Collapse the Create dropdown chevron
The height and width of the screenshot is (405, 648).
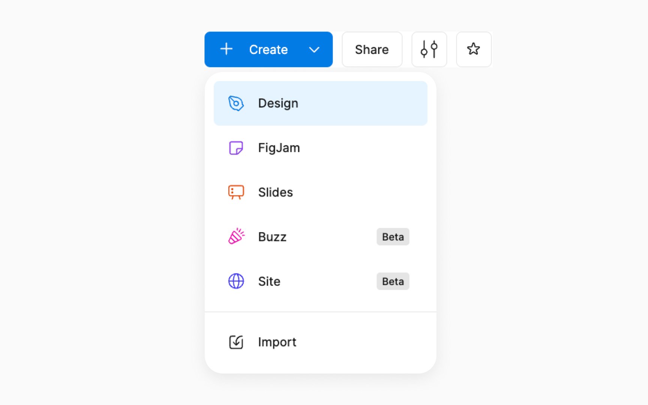314,49
